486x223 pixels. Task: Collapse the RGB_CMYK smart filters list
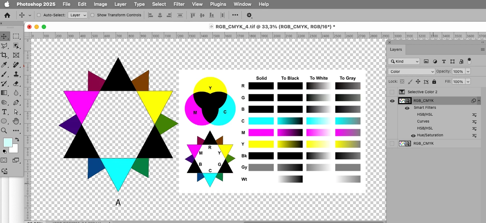coord(479,101)
